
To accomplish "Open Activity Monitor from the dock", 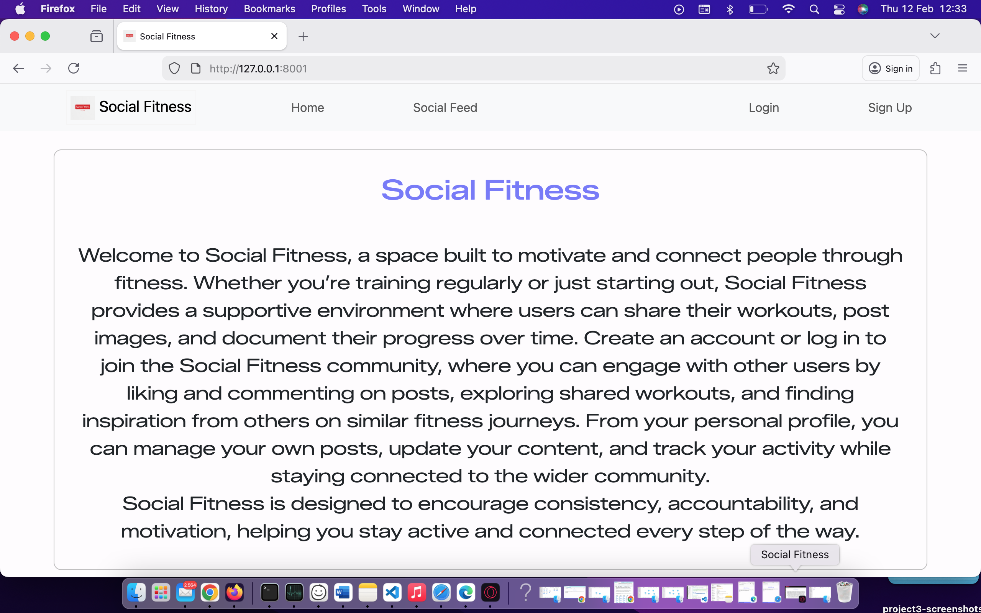I will click(x=294, y=592).
